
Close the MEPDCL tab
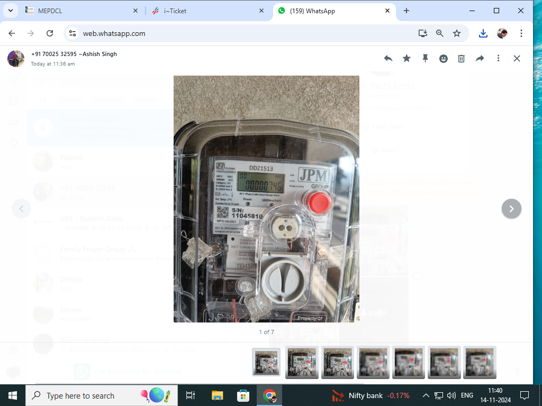(x=135, y=11)
